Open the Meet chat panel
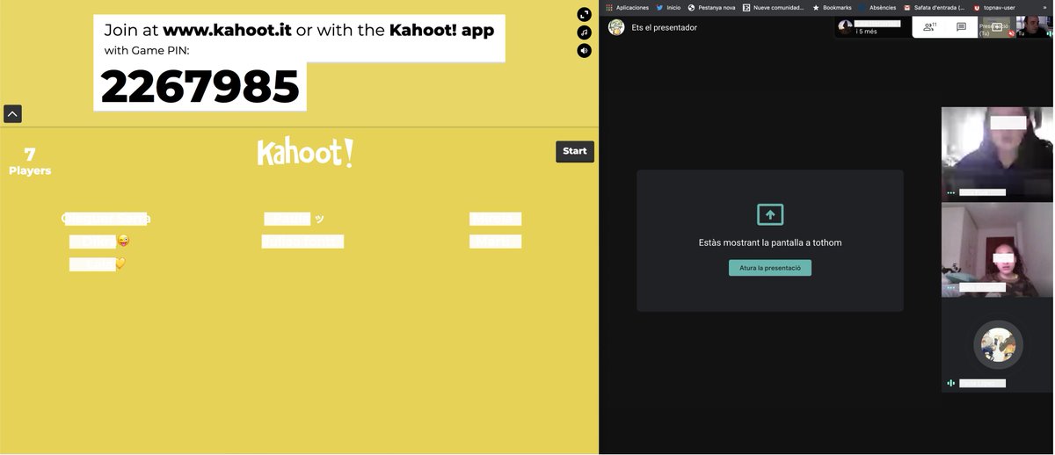This screenshot has height=455, width=1055. (x=961, y=27)
